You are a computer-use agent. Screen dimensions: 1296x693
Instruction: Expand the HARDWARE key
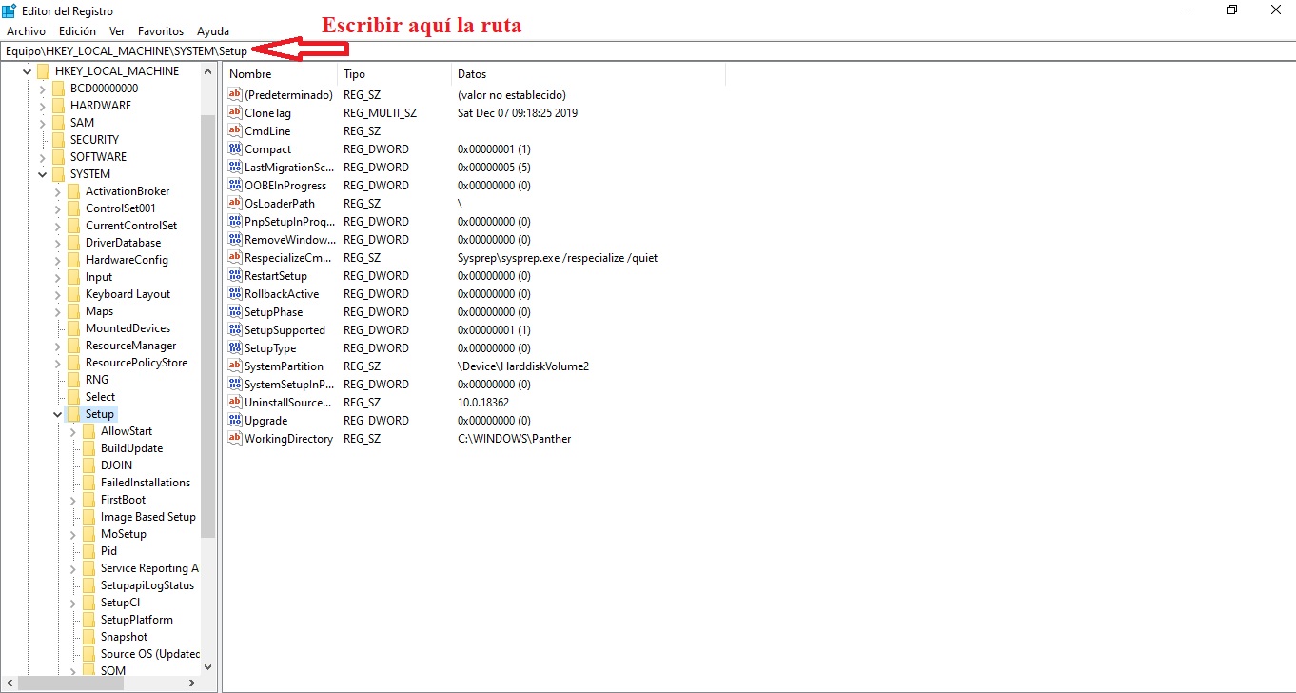(43, 106)
